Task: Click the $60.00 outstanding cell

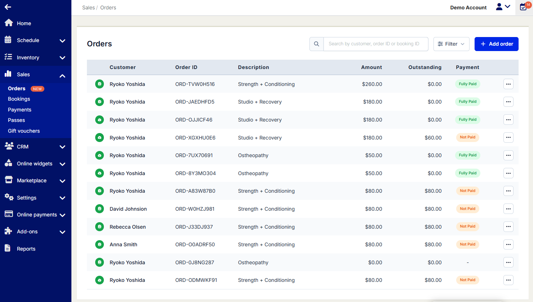Action: [x=433, y=138]
